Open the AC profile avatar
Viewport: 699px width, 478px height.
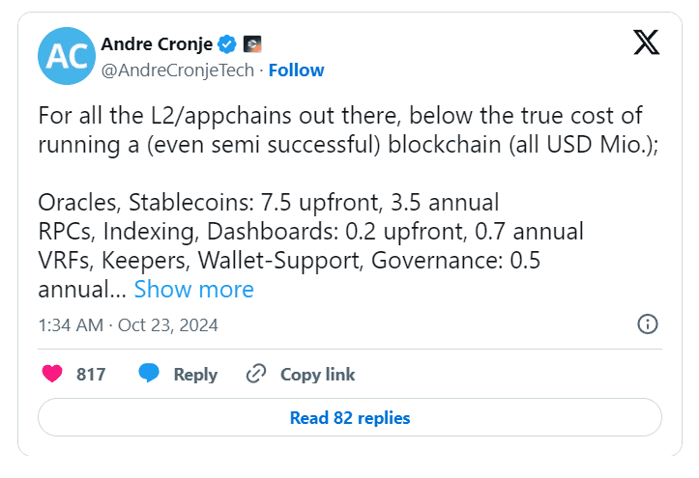67,56
